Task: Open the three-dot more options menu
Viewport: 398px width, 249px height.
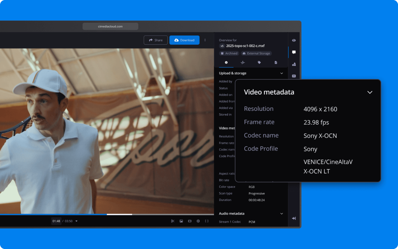Action: tap(205, 40)
